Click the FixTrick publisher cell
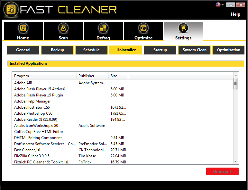The width and height of the screenshot is (248, 190). 85,162
